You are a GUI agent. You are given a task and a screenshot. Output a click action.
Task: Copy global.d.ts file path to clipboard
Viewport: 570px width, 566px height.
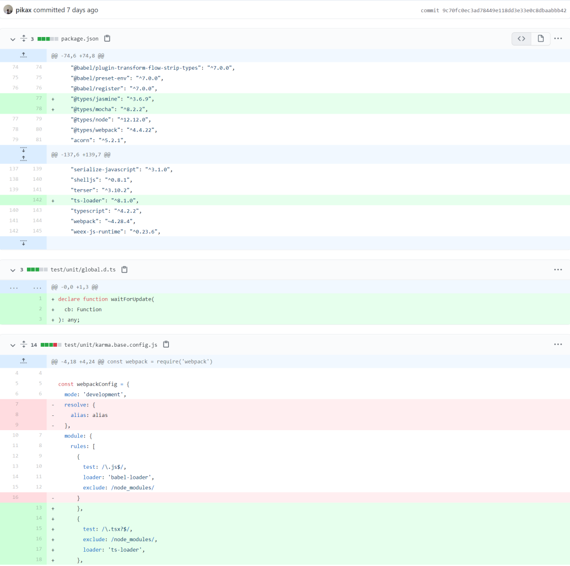125,270
